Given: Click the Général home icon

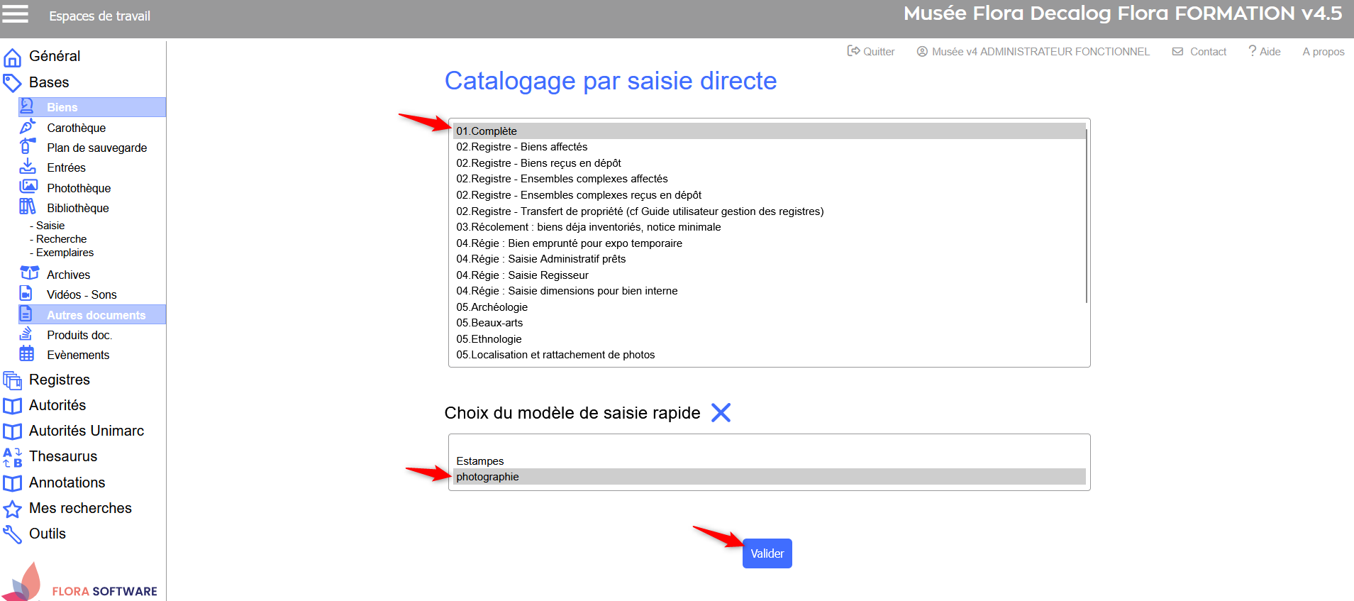Looking at the screenshot, I should (x=12, y=57).
